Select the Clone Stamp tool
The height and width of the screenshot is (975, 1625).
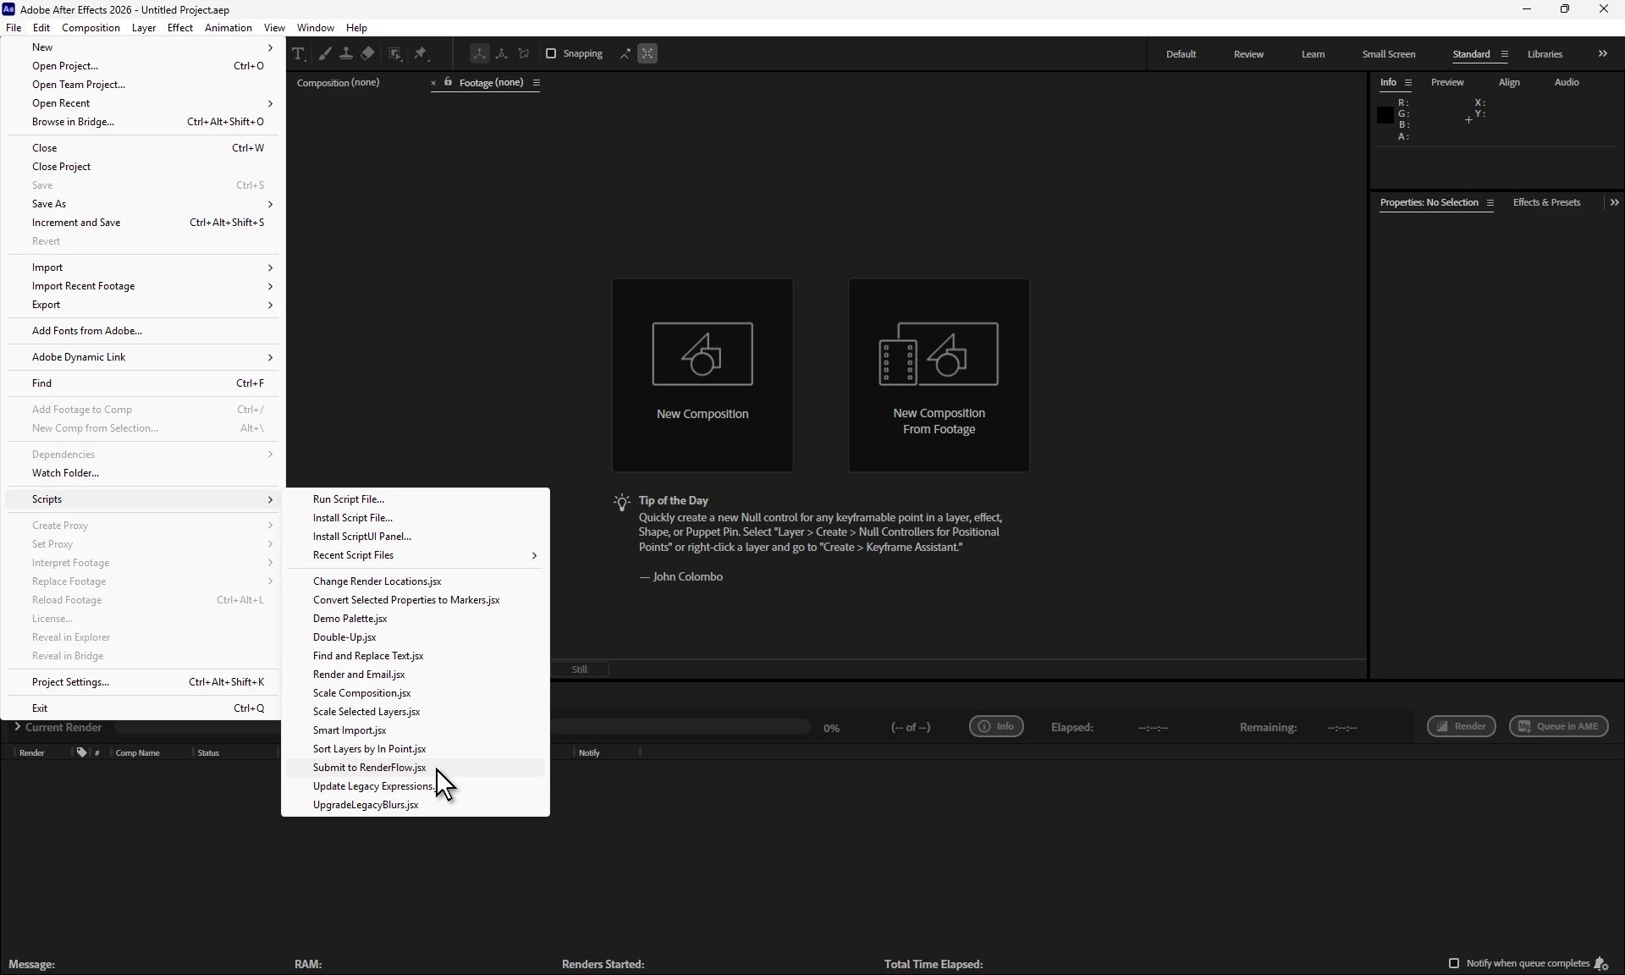(346, 53)
